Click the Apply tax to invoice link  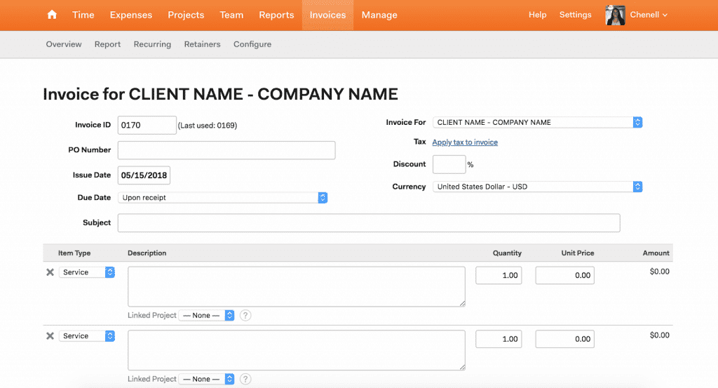pyautogui.click(x=465, y=142)
